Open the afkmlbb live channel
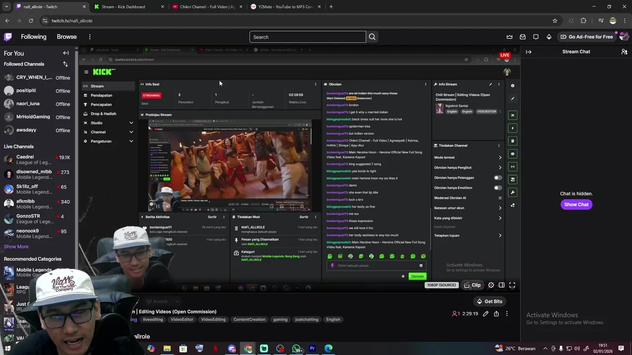This screenshot has height=355, width=632. coord(38,204)
